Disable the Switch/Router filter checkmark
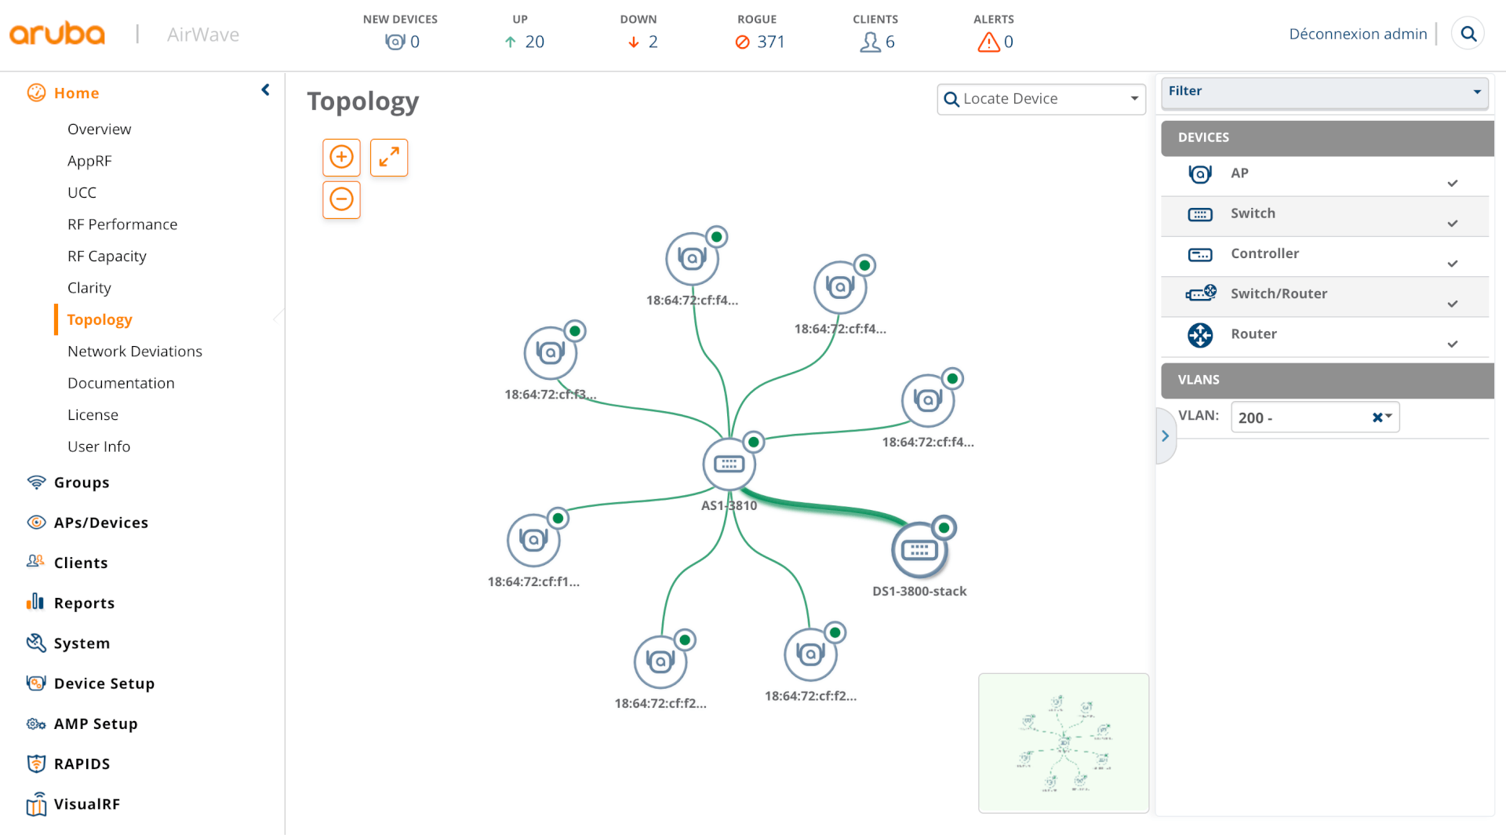Screen dimensions: 1506x838 click(1453, 304)
